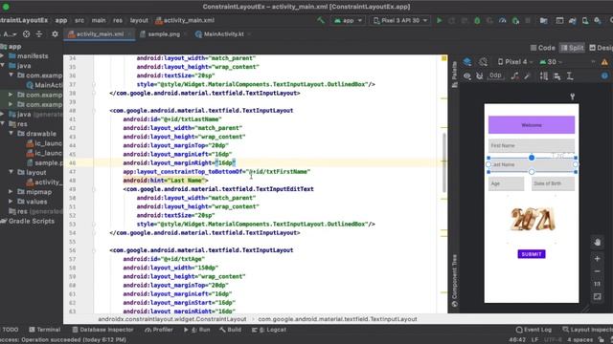Toggle the Palette side panel

tap(454, 75)
